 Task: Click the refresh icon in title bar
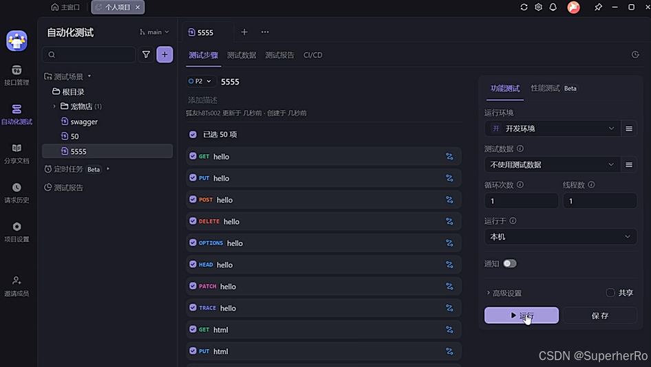pyautogui.click(x=524, y=7)
